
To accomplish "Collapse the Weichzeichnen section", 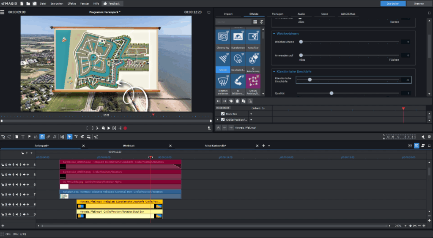I will pos(274,33).
